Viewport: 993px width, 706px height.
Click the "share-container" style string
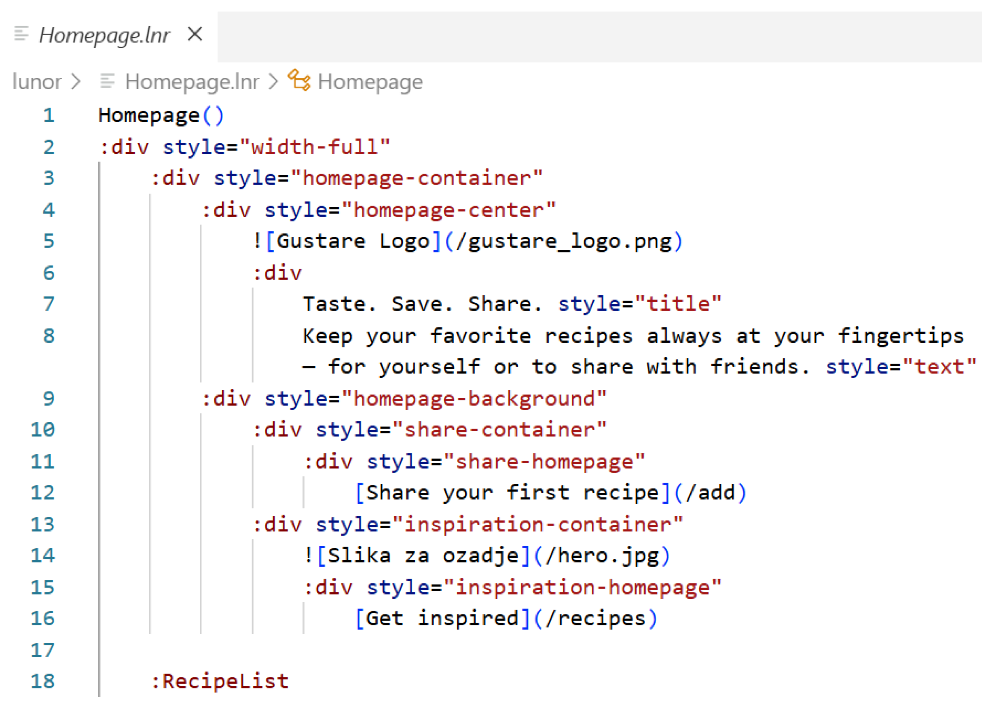point(500,430)
